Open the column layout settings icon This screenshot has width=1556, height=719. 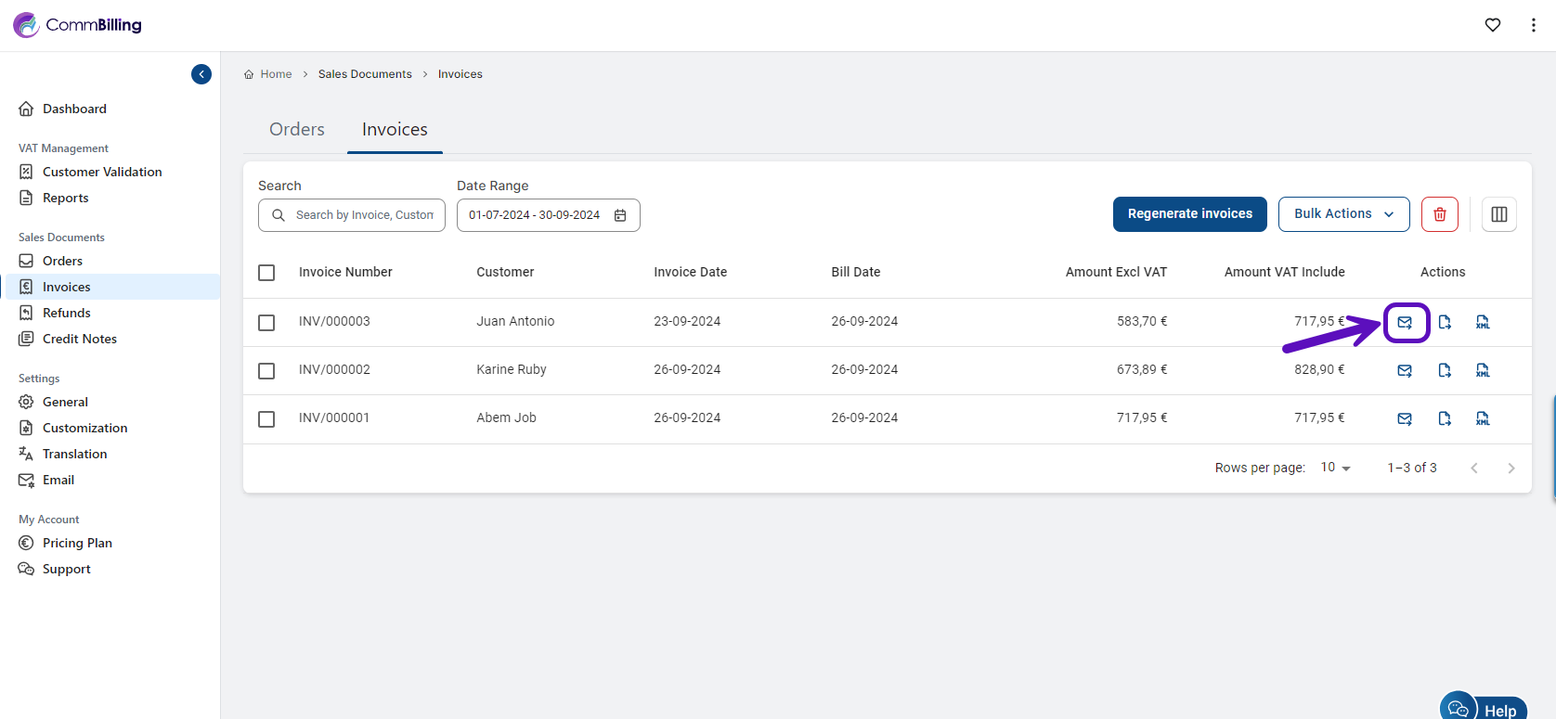click(x=1498, y=214)
